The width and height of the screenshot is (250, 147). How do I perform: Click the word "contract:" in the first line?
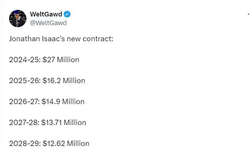pos(98,39)
